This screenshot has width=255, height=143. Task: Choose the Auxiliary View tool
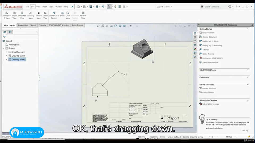click(31, 15)
